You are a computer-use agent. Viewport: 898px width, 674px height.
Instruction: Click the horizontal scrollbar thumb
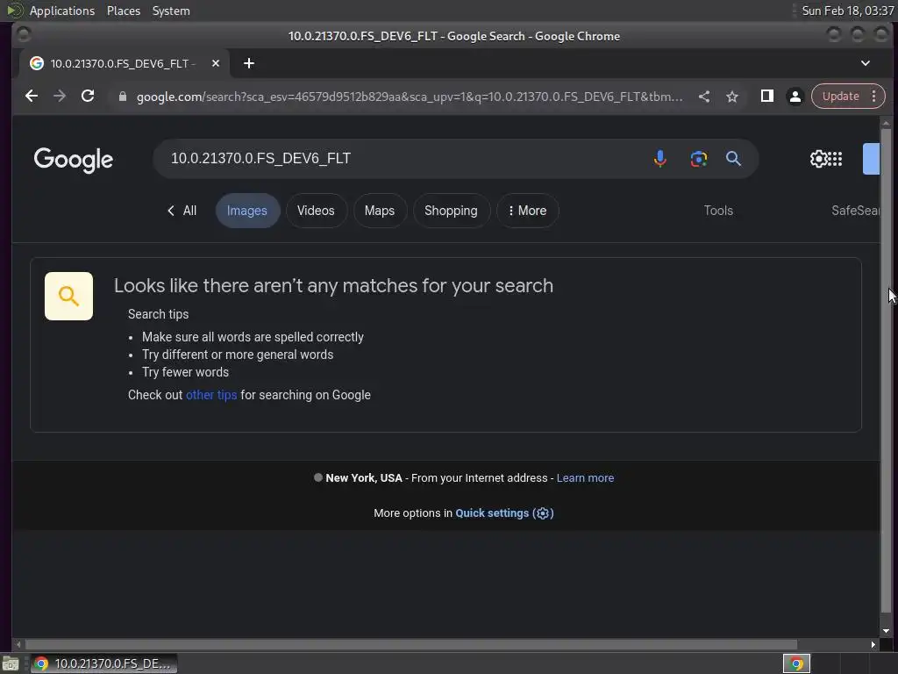(410, 645)
